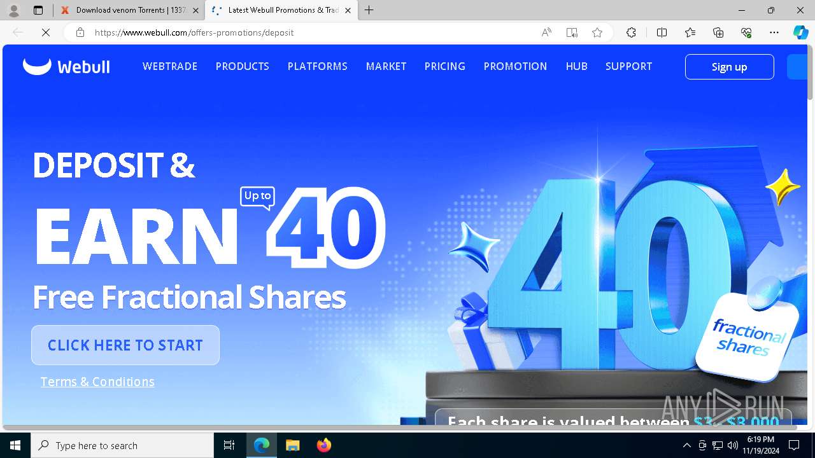The image size is (815, 458).
Task: Launch Firefox from the taskbar
Action: pyautogui.click(x=323, y=445)
